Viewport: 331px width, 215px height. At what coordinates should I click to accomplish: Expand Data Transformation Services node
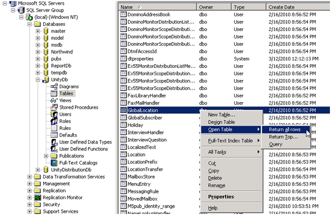pos(30,177)
